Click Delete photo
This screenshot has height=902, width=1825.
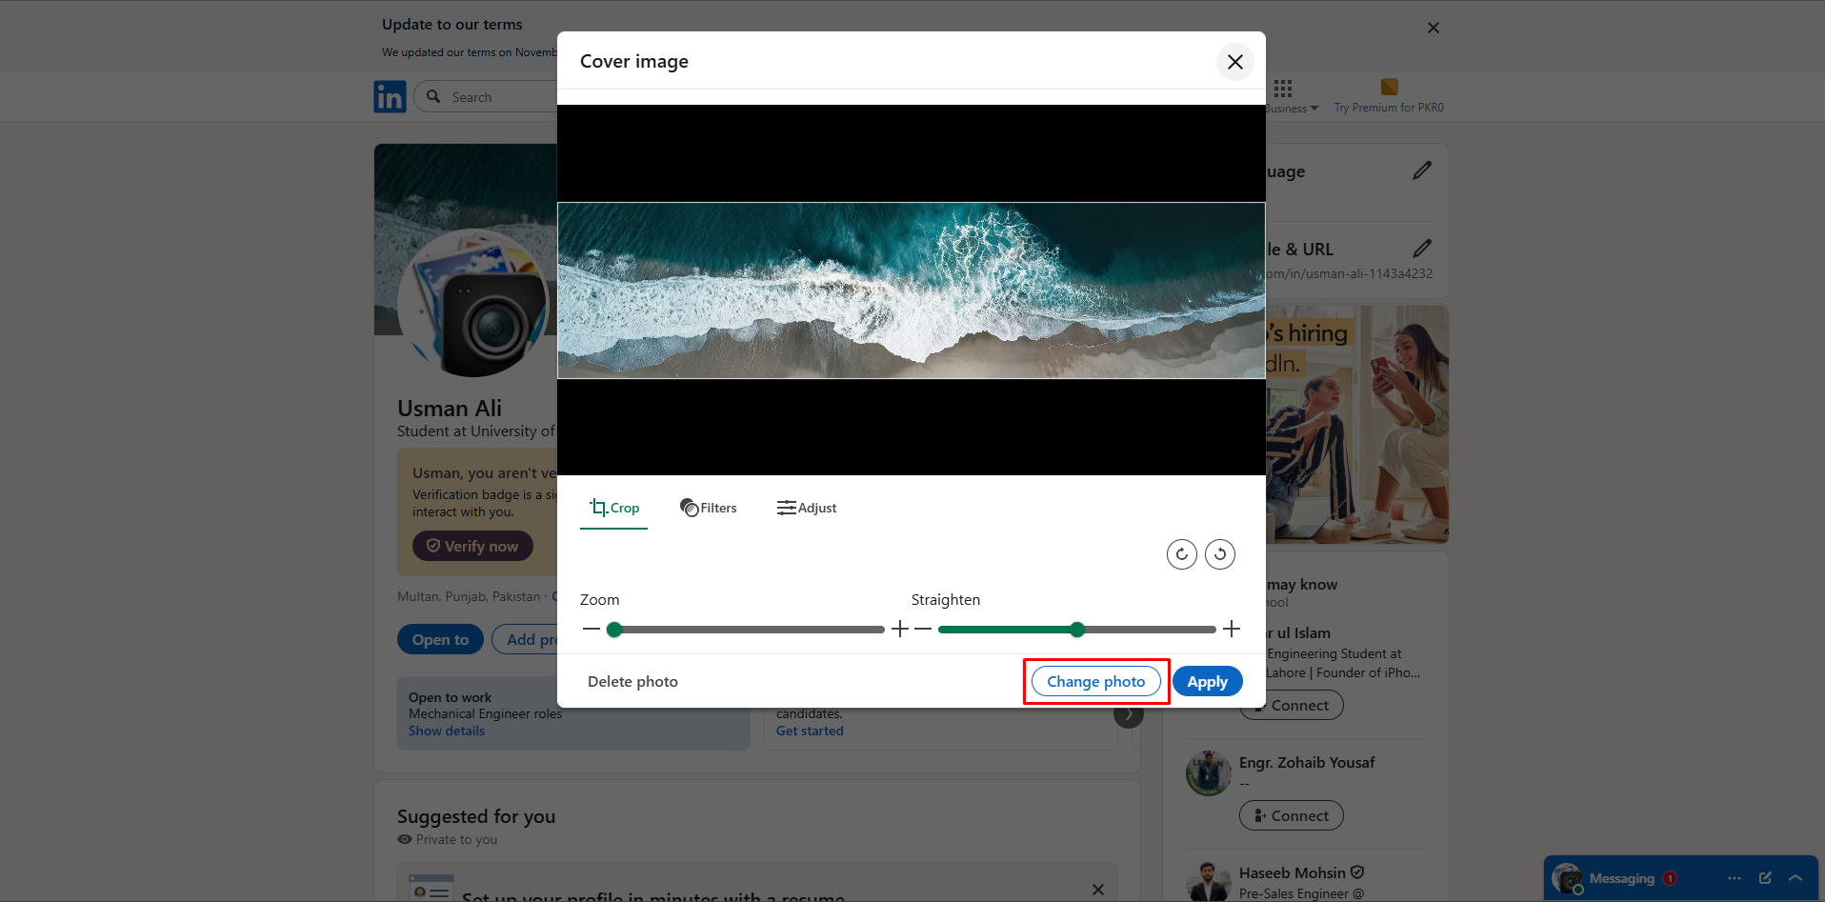tap(632, 682)
